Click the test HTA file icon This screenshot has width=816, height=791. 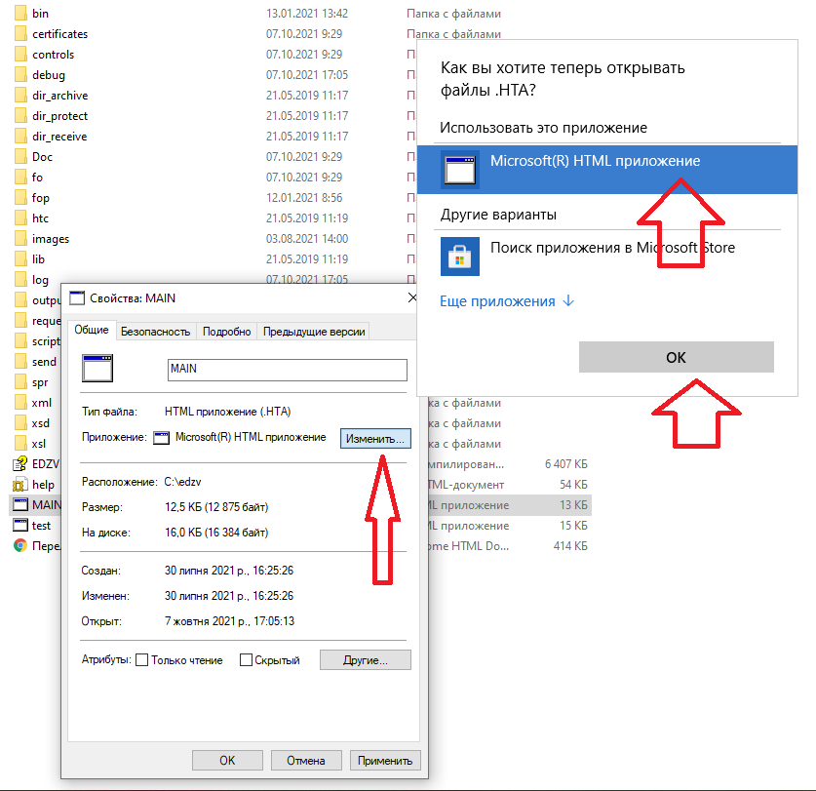click(19, 525)
